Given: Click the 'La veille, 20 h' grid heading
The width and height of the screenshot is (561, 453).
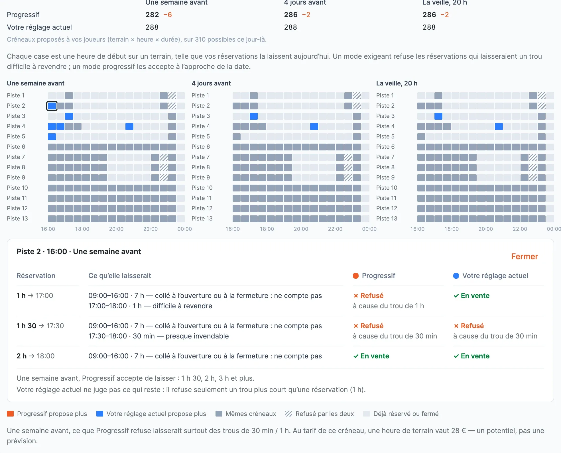Looking at the screenshot, I should coord(397,83).
